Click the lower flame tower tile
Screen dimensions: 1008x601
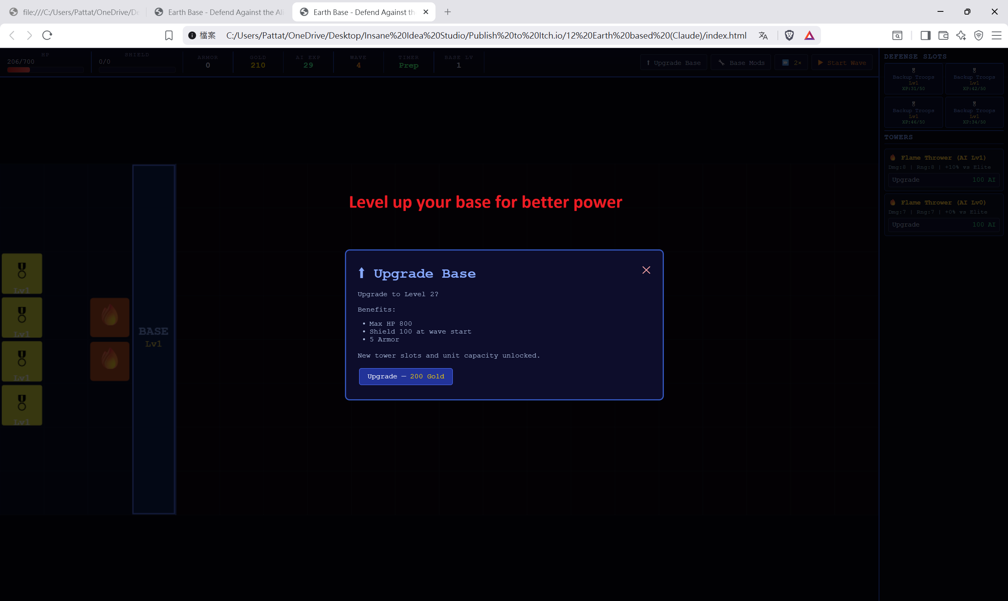[110, 361]
